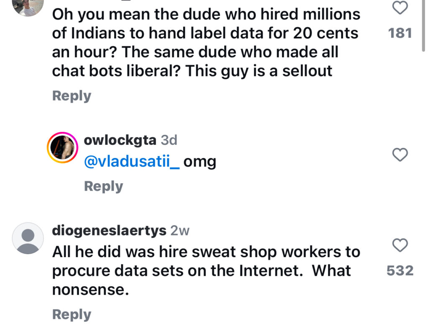View the 181 likes count
The height and width of the screenshot is (333, 428).
400,33
